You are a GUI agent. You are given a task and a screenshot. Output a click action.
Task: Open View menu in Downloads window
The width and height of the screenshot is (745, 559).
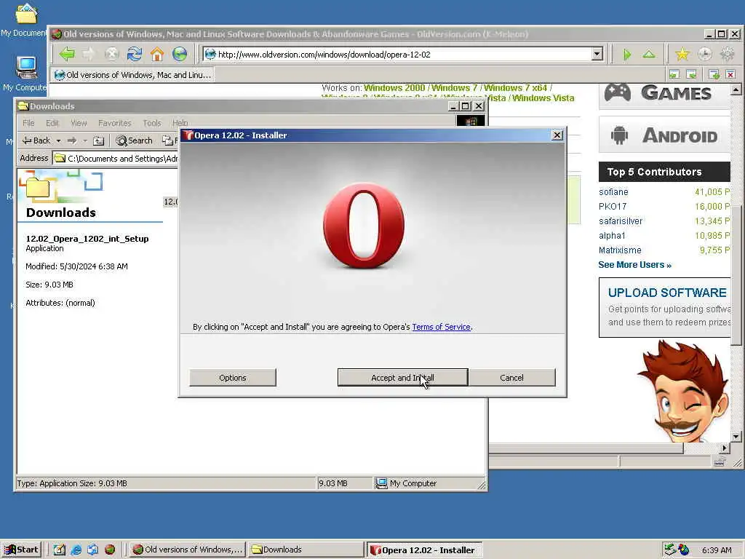79,123
